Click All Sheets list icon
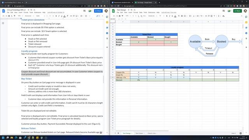The height and width of the screenshot is (140, 249). click(x=118, y=133)
